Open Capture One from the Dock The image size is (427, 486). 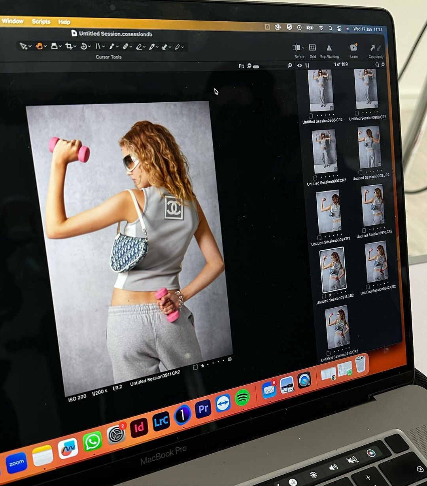[x=182, y=415]
